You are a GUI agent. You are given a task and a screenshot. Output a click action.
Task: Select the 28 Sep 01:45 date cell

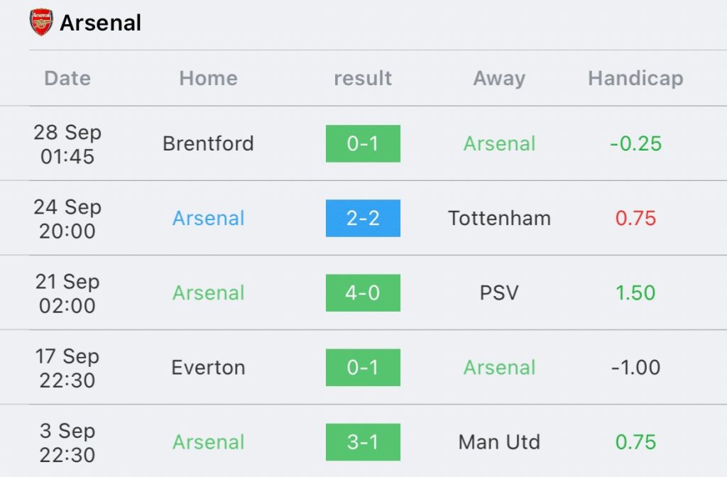point(67,143)
